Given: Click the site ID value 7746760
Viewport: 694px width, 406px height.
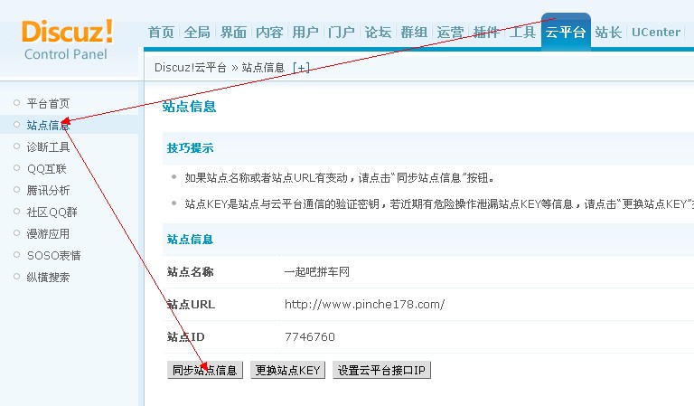Looking at the screenshot, I should pos(309,337).
